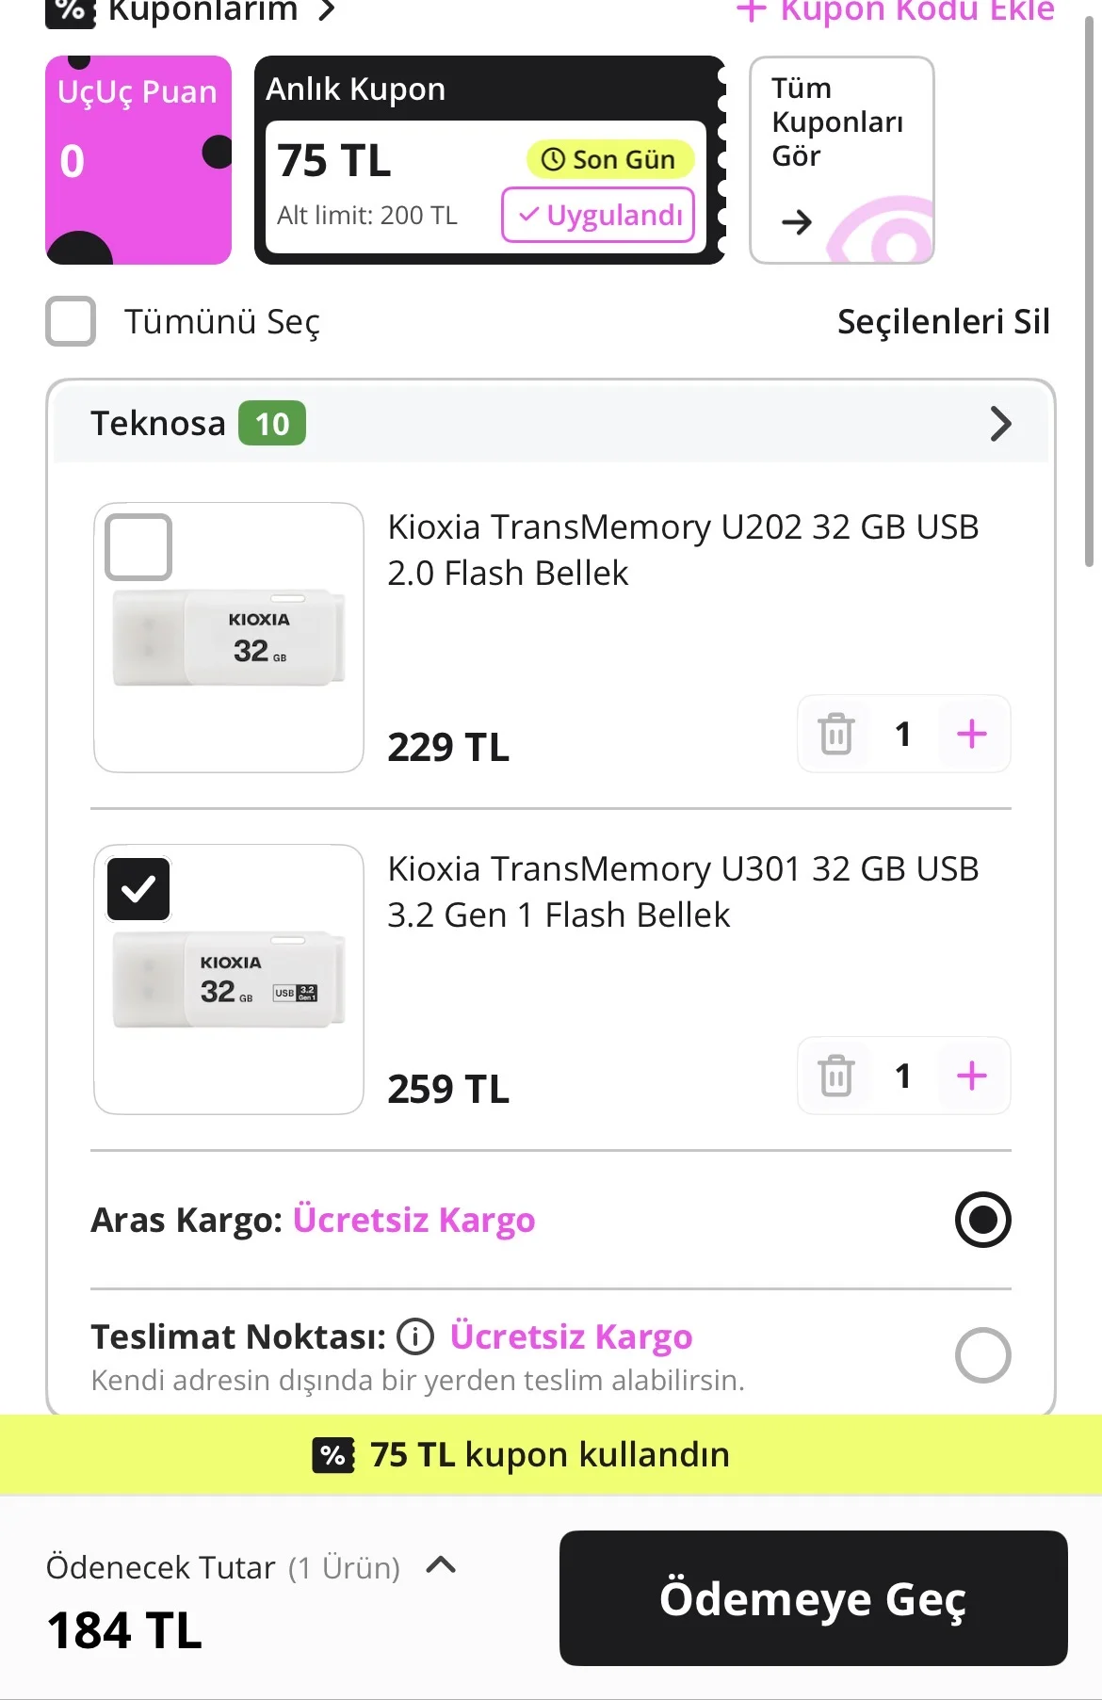Tap the Uygulandı coupon button
The height and width of the screenshot is (1700, 1102).
tap(599, 216)
